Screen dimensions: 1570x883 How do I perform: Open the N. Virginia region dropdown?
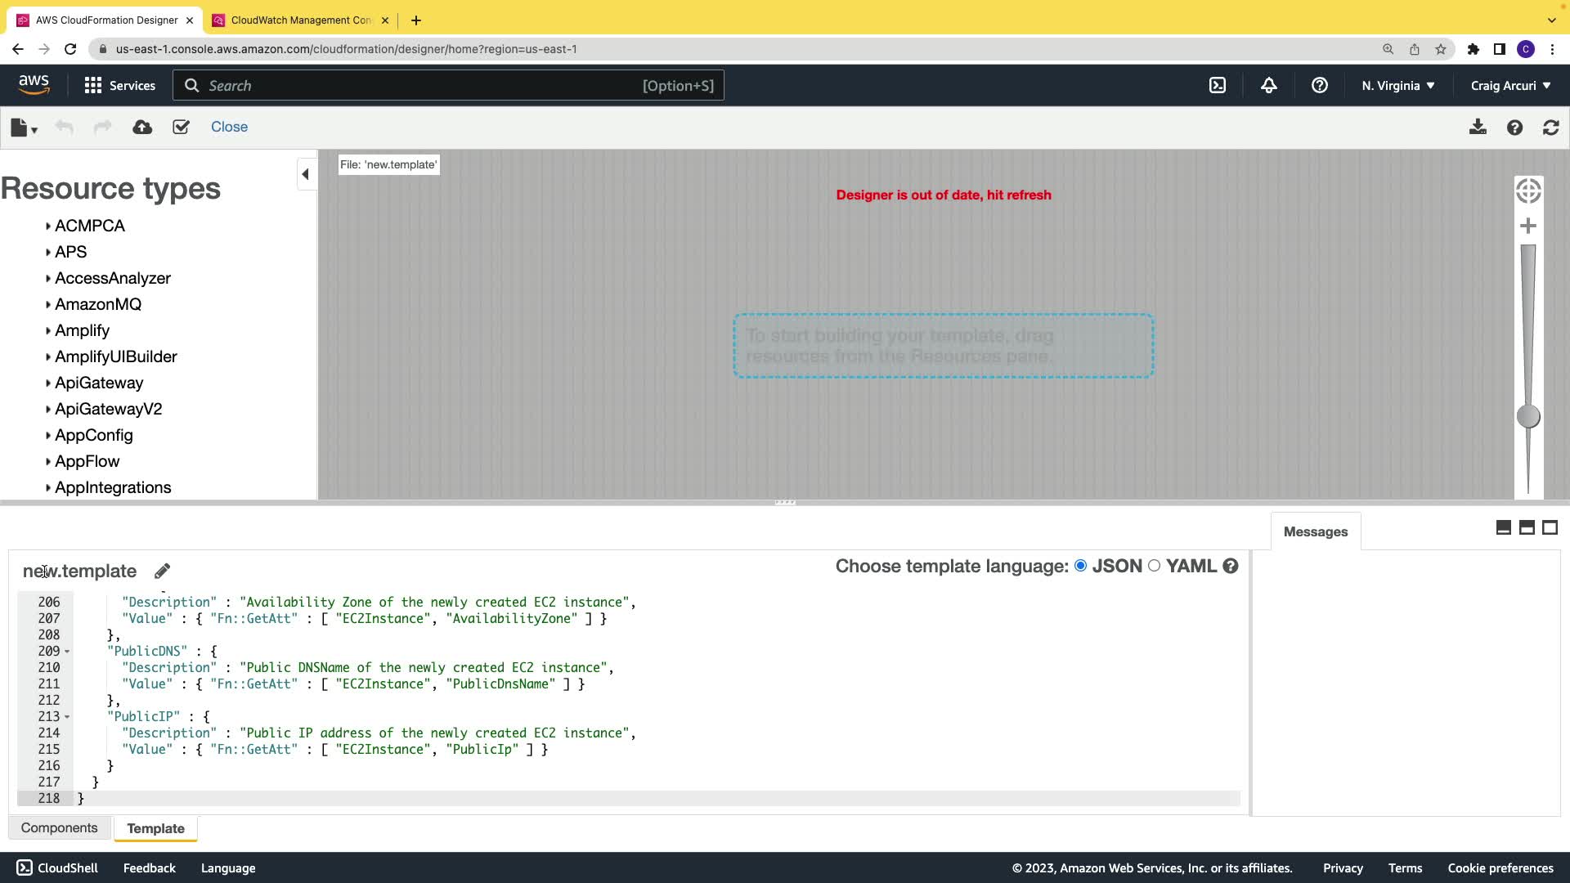1397,85
